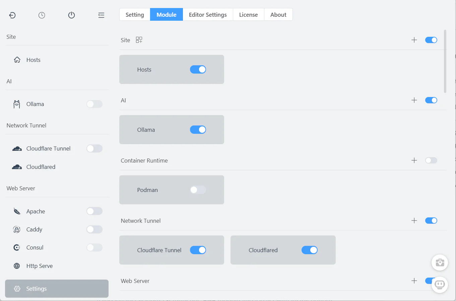The width and height of the screenshot is (456, 301).
Task: Add a module with the Container Runtime plus icon
Action: pyautogui.click(x=414, y=161)
